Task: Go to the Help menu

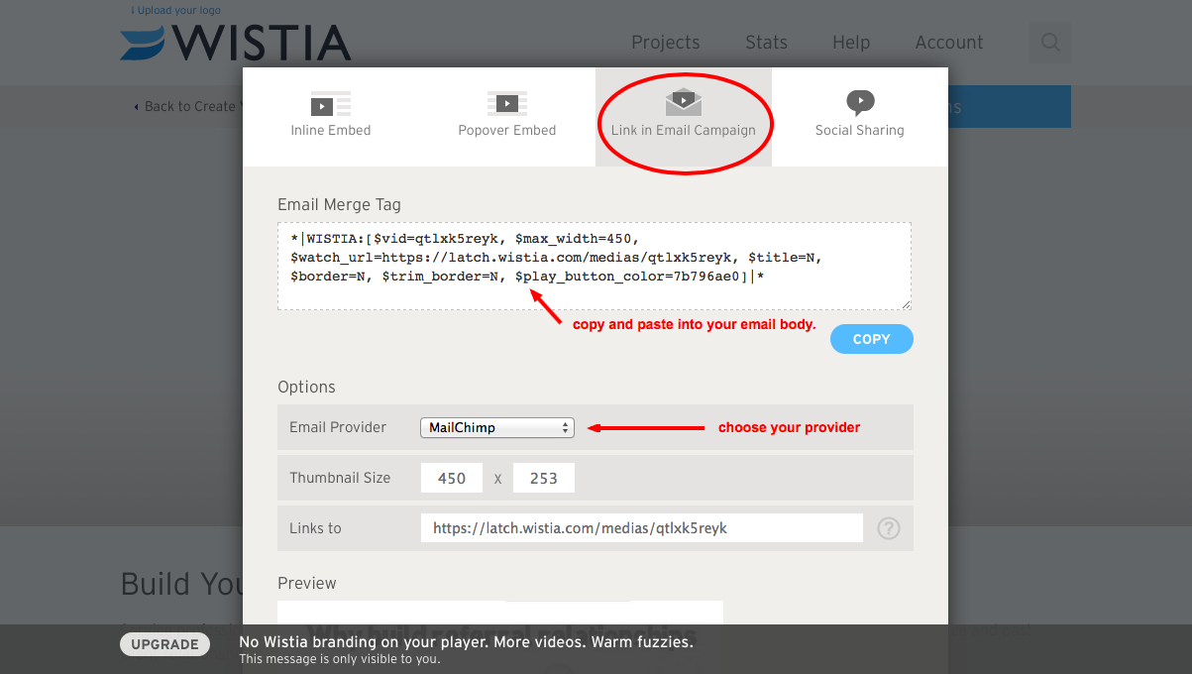Action: [x=850, y=43]
